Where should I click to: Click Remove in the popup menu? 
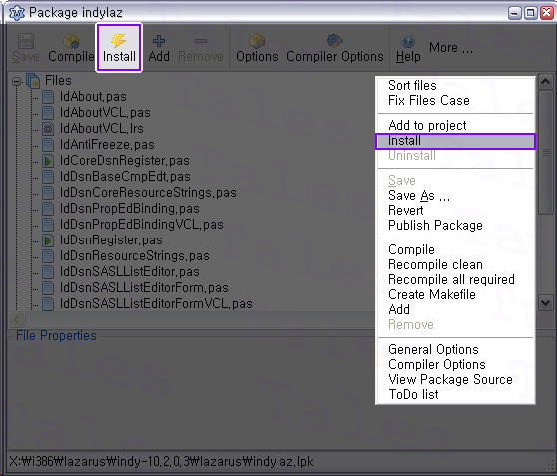point(455,324)
